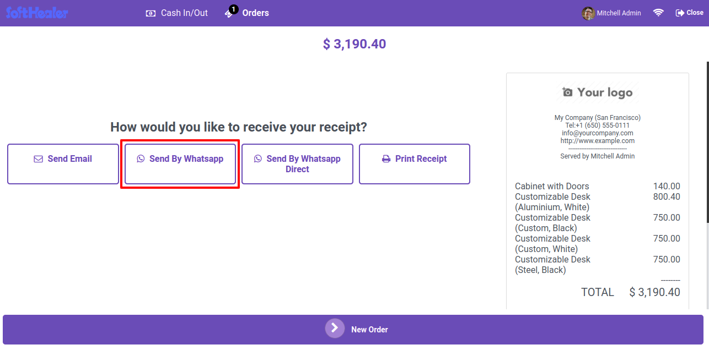Click the Mitchell Admin username
The image size is (709, 350).
click(619, 13)
